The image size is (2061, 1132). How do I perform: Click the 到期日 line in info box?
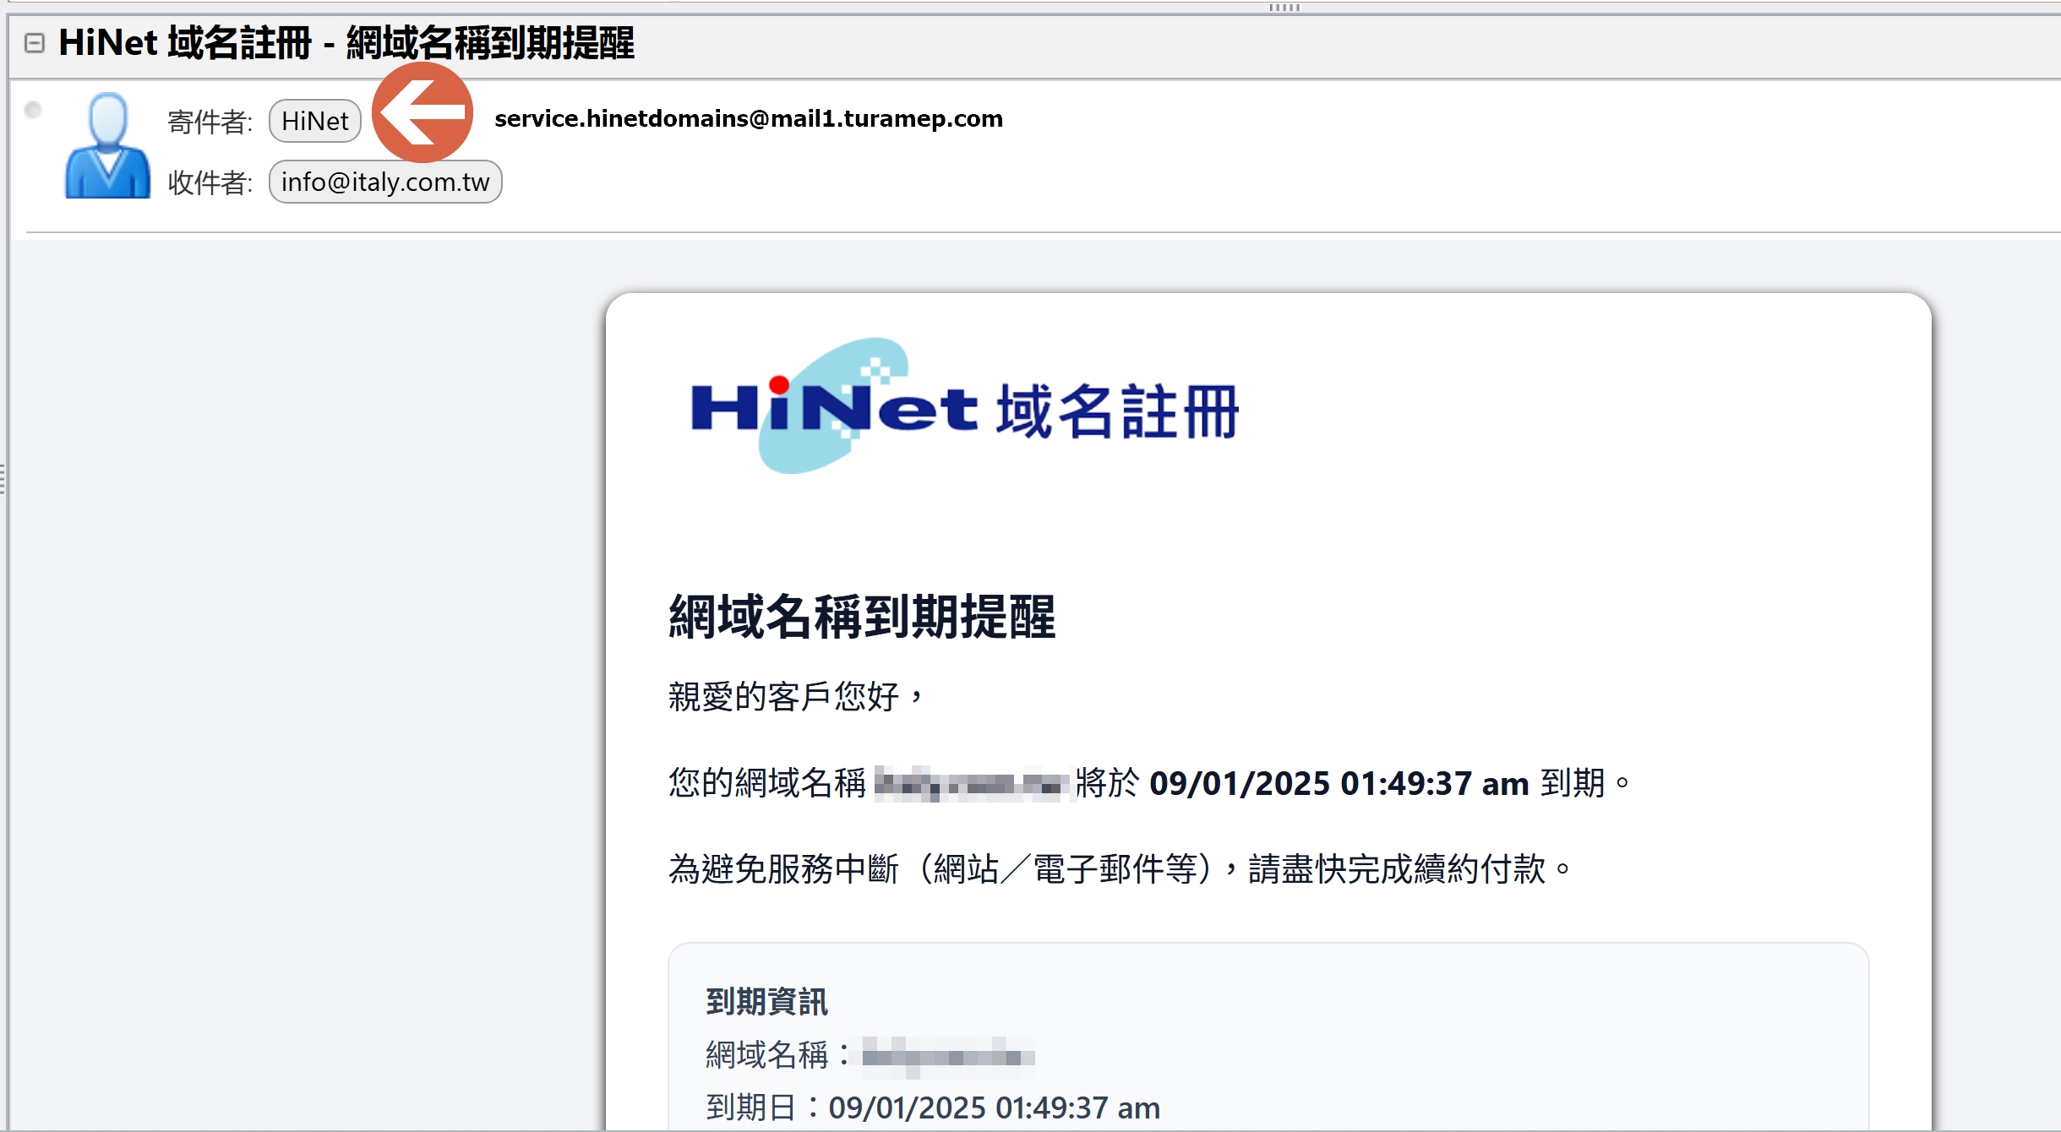pos(932,1108)
